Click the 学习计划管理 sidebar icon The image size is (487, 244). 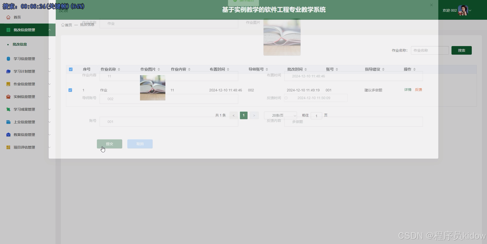8,71
